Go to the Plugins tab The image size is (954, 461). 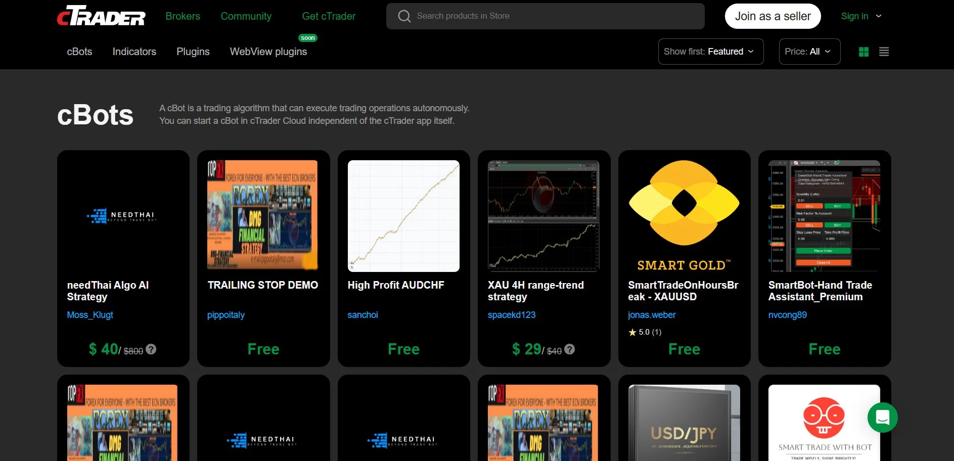pos(193,52)
